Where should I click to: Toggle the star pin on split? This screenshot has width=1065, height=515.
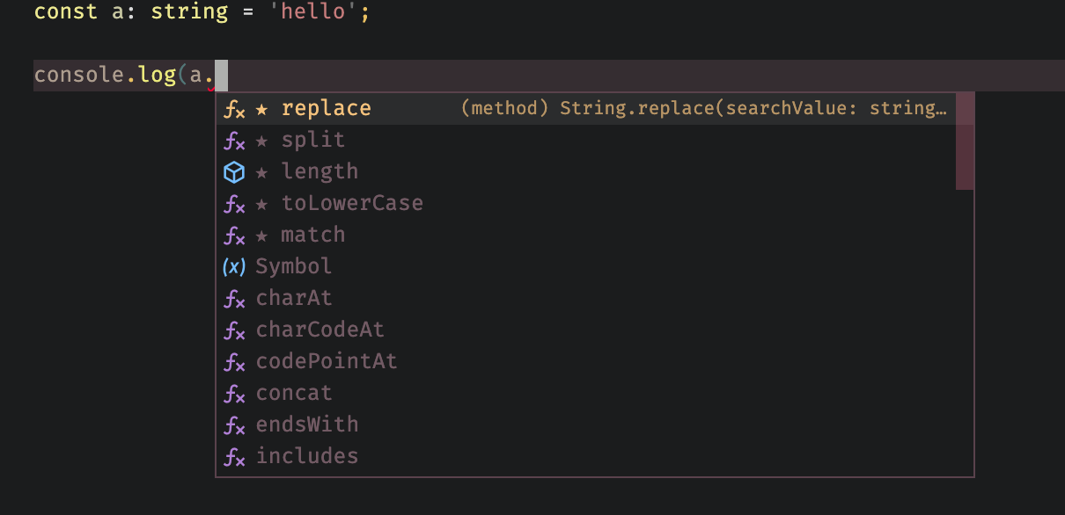tap(261, 140)
